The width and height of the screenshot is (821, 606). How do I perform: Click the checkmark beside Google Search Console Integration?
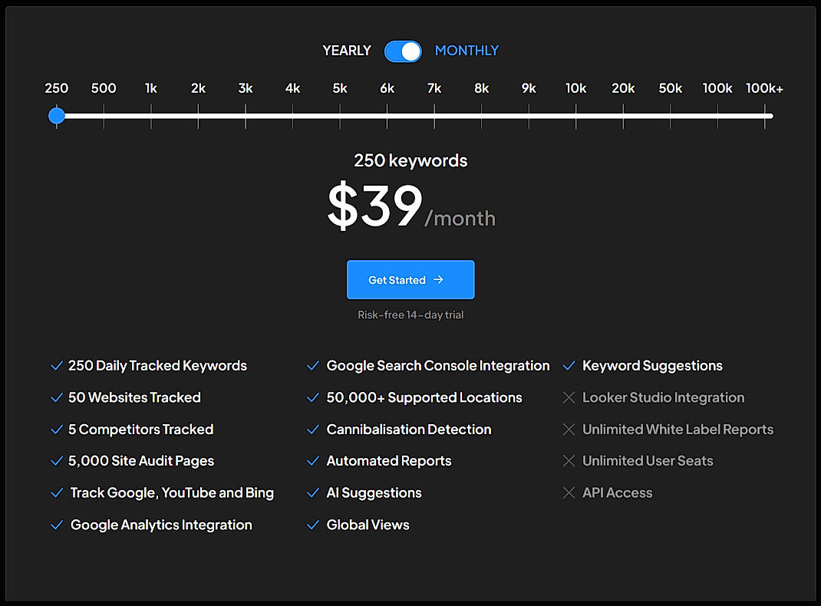point(312,366)
